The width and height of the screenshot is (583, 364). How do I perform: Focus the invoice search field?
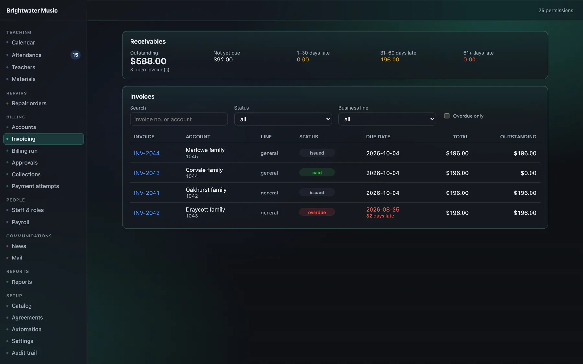(x=179, y=119)
